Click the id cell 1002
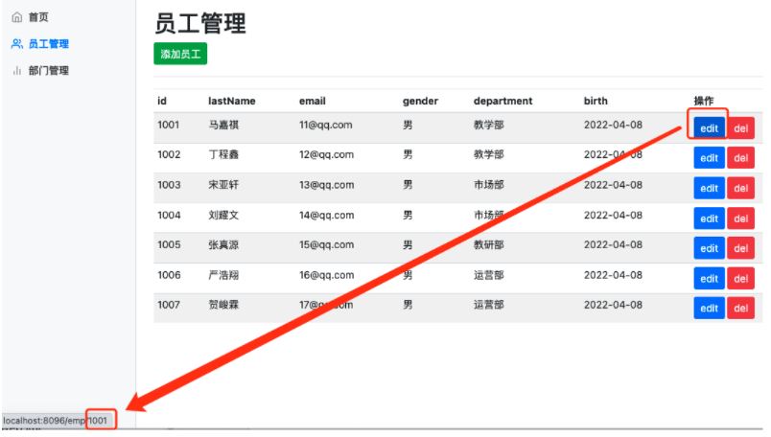Viewport: 771px width, 437px height. tap(169, 155)
